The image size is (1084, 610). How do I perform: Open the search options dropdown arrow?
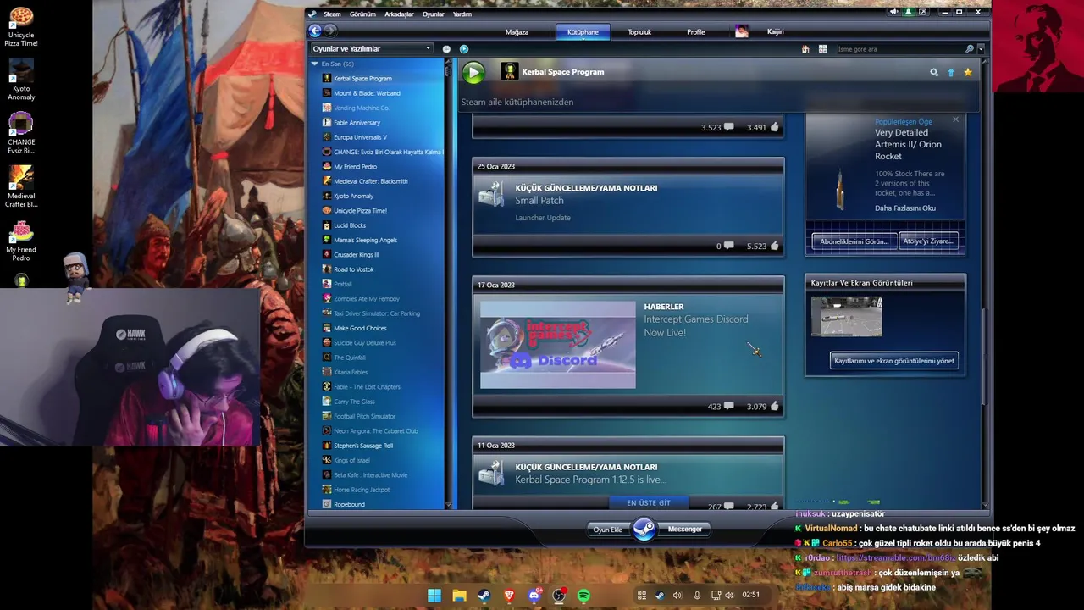(981, 49)
